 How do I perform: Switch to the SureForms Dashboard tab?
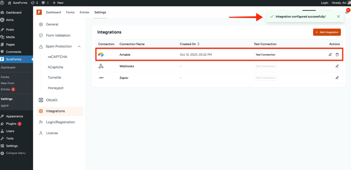[x=53, y=12]
